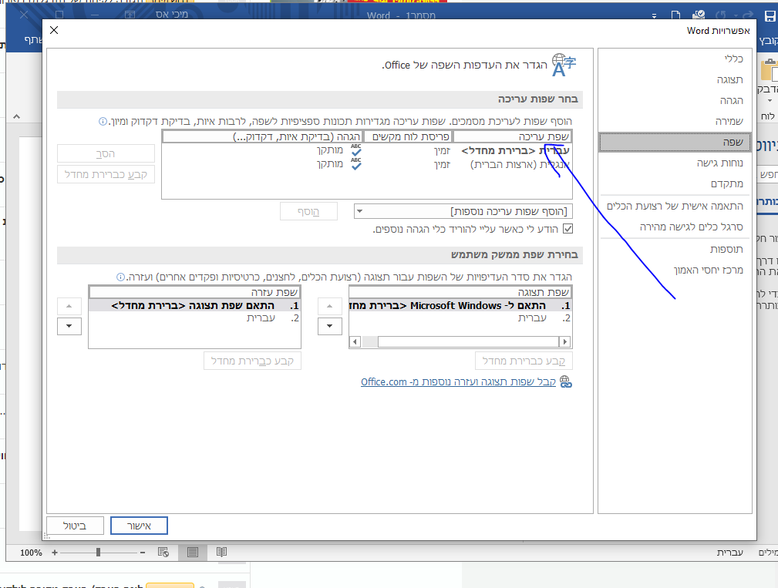778x588 pixels.
Task: Open the תוספות options category
Action: [675, 250]
